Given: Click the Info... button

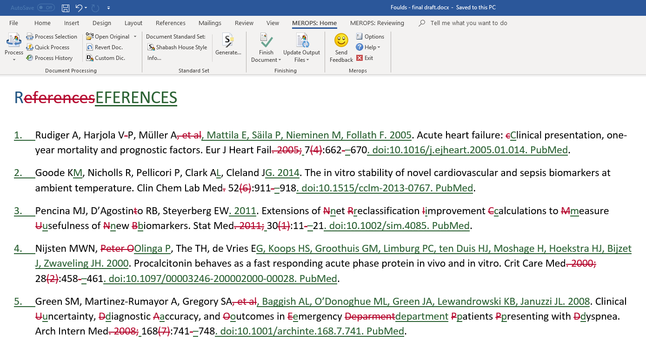Looking at the screenshot, I should point(154,58).
